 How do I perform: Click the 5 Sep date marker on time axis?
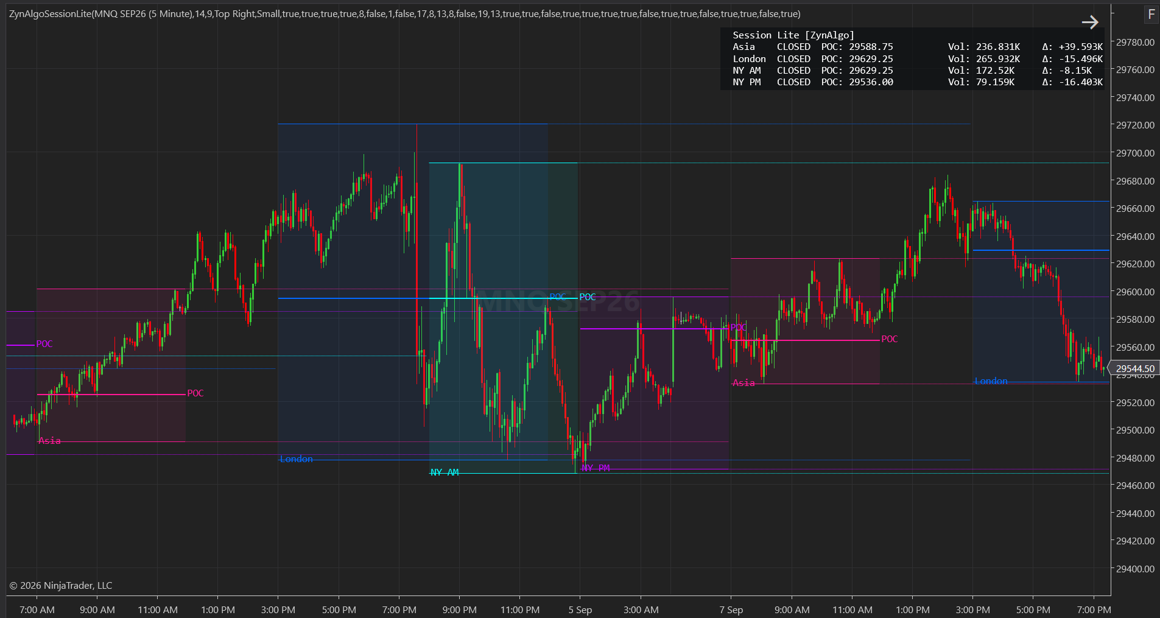point(580,609)
